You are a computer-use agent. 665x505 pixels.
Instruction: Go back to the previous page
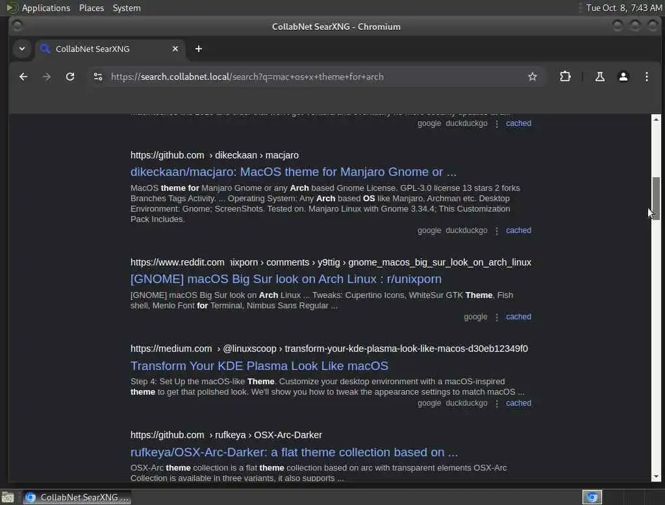(x=24, y=77)
